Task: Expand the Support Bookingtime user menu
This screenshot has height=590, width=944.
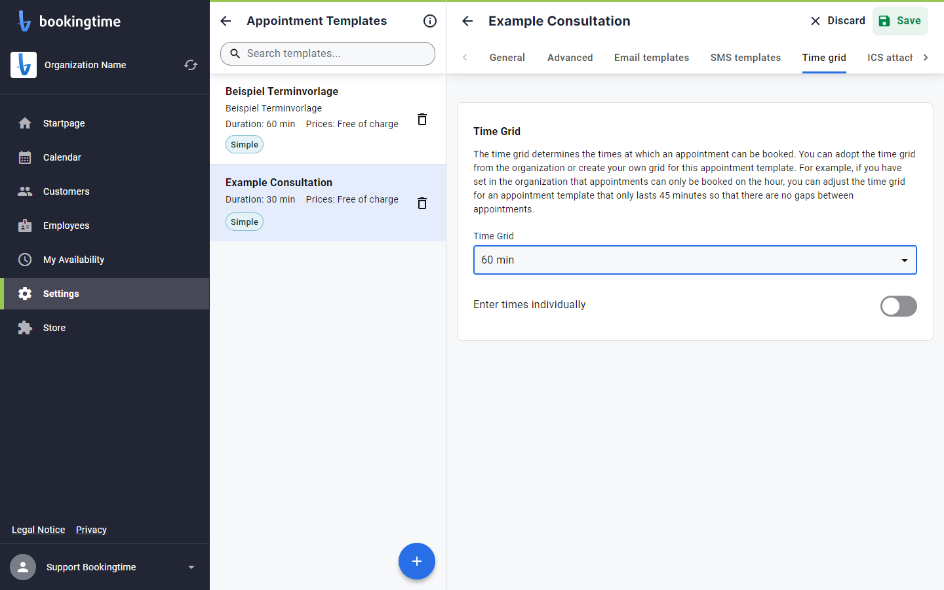Action: coord(105,567)
